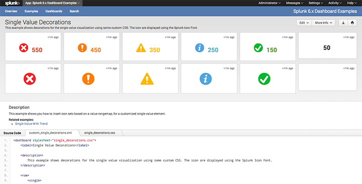Image resolution: width=362 pixels, height=184 pixels.
Task: Open the Activity dropdown
Action: pyautogui.click(x=335, y=3)
